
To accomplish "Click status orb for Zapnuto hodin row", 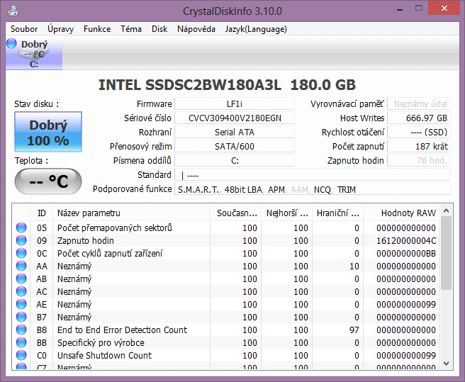I will pos(21,241).
